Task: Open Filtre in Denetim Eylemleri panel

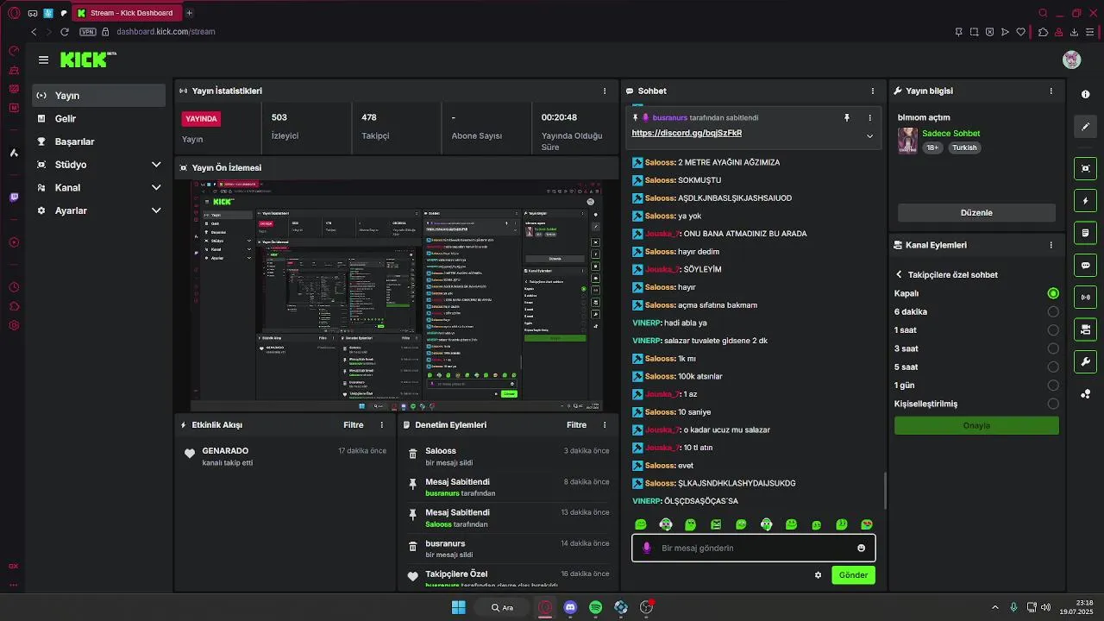Action: coord(576,425)
